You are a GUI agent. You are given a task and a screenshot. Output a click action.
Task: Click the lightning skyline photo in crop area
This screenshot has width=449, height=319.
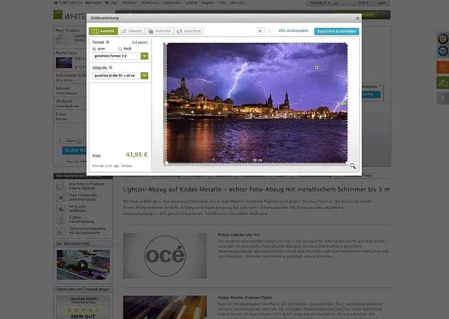point(257,103)
